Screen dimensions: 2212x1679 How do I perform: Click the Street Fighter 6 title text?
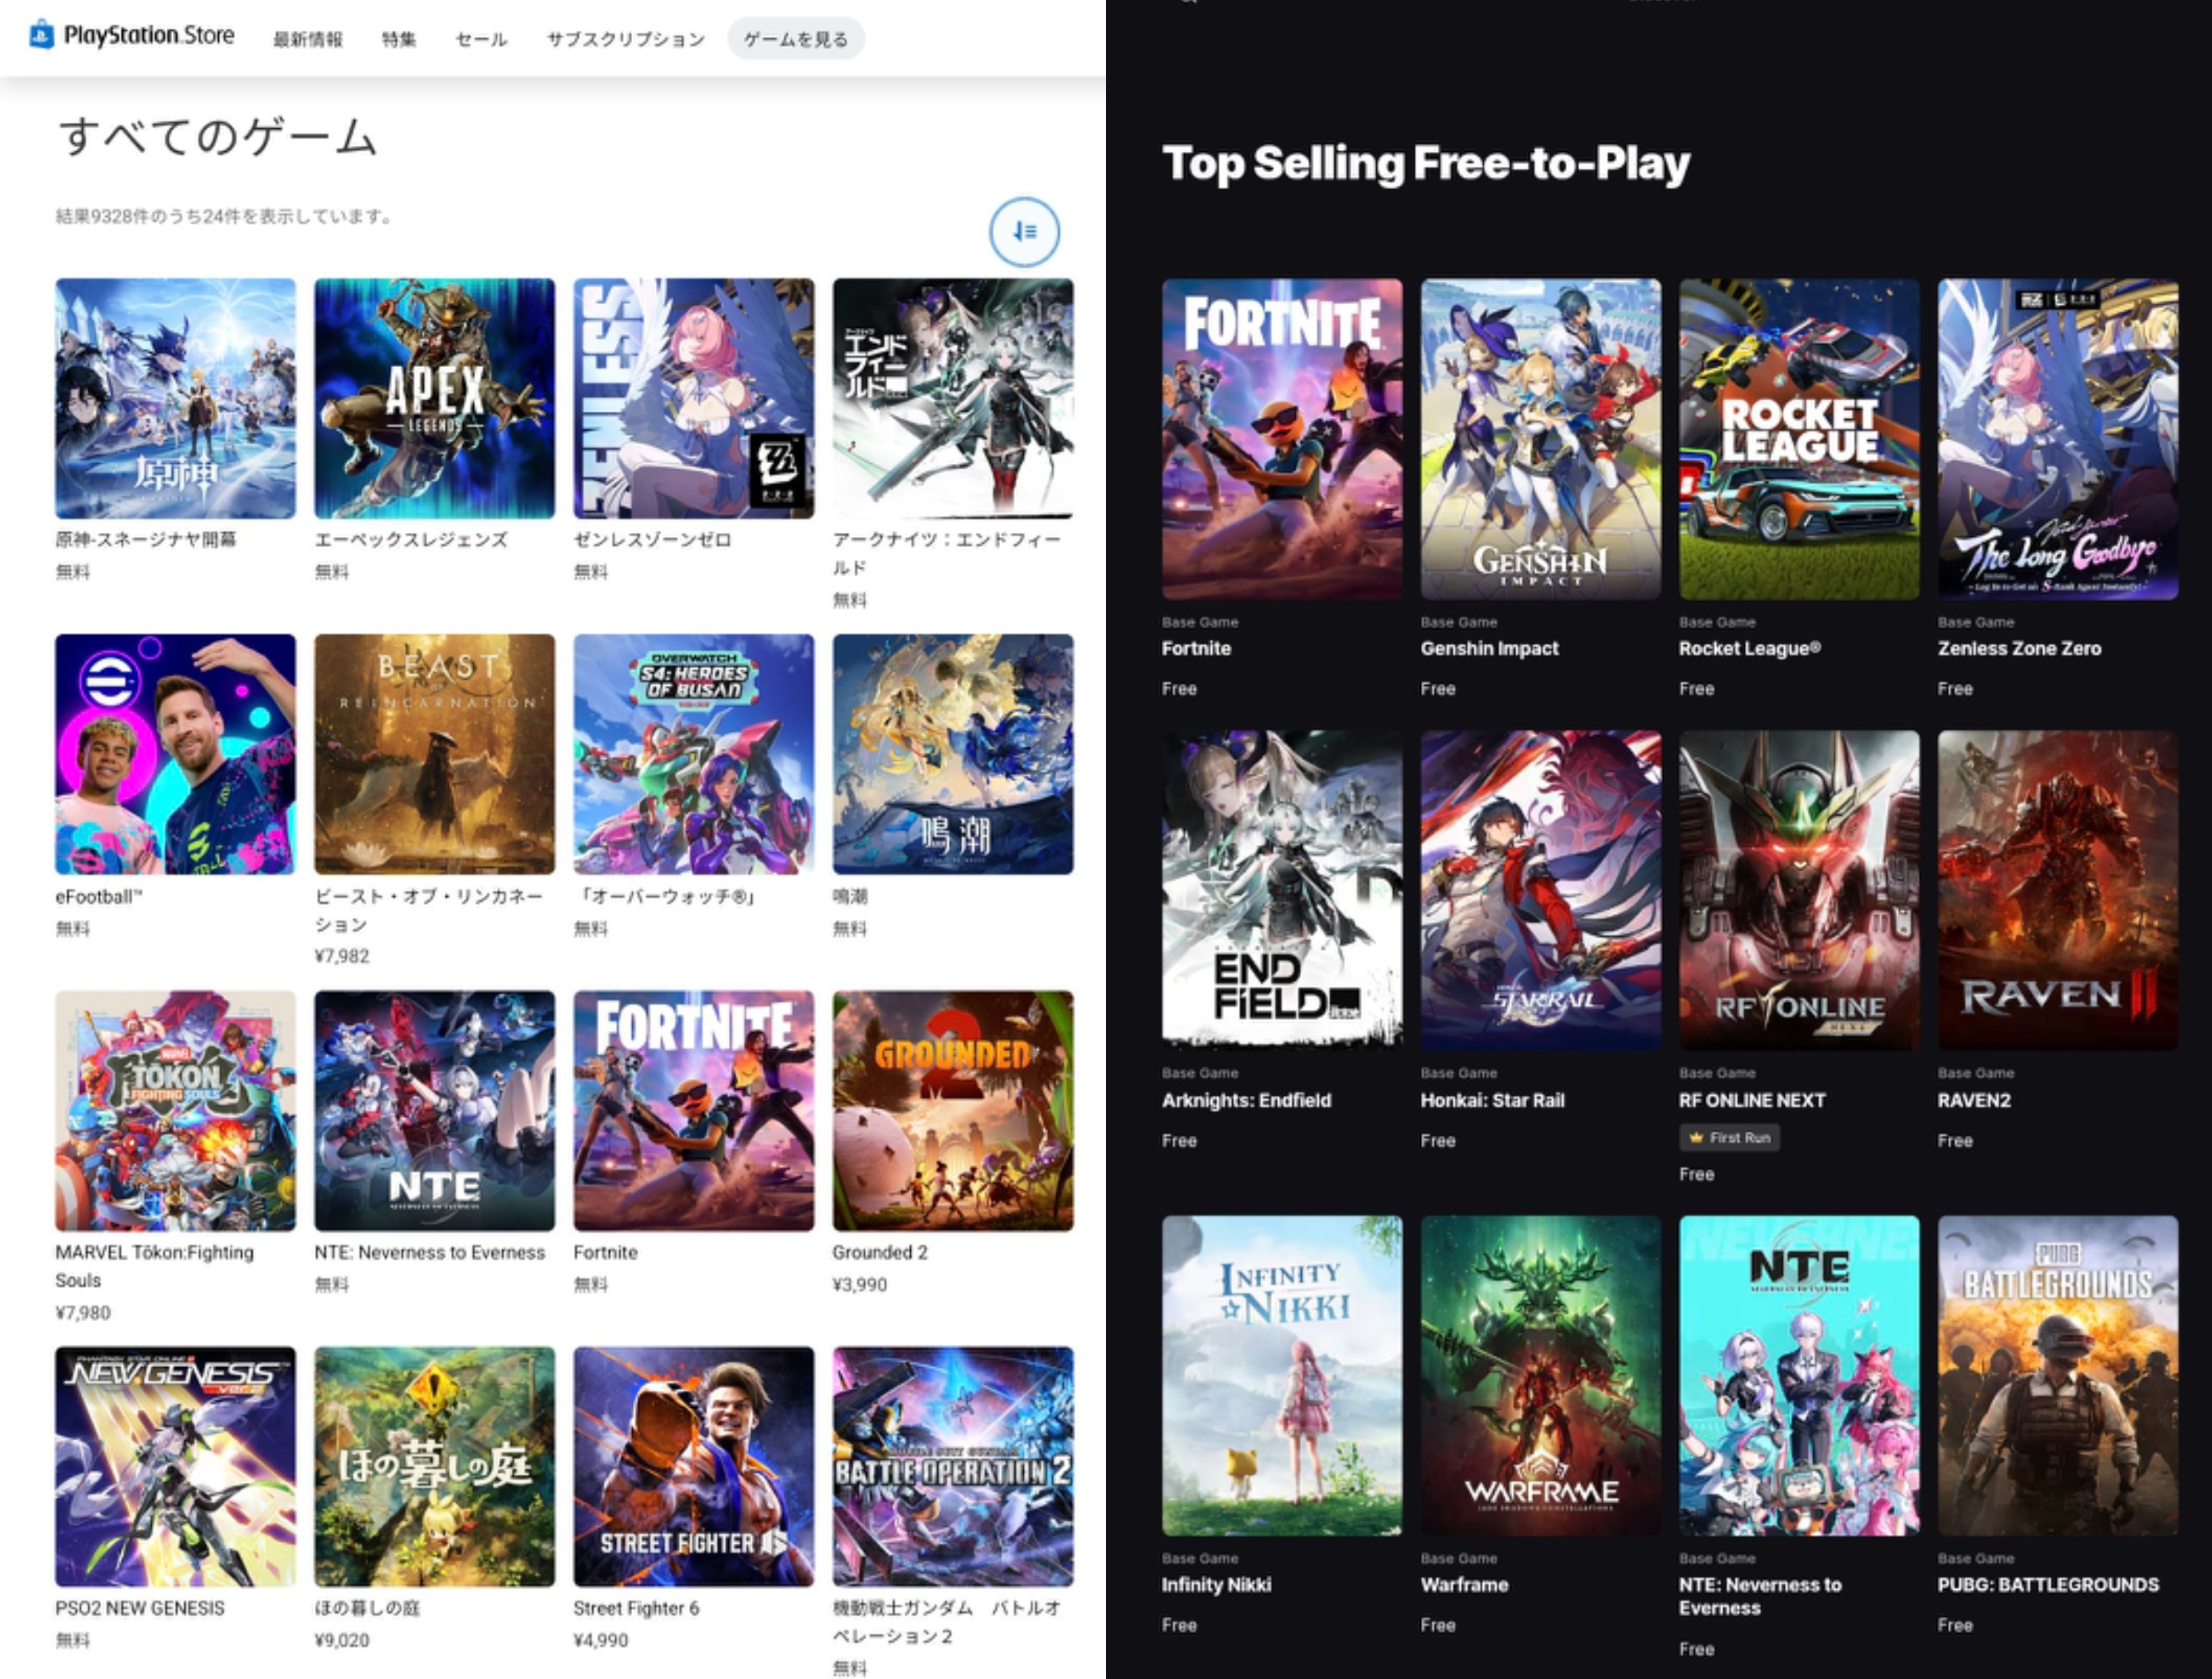[636, 1608]
